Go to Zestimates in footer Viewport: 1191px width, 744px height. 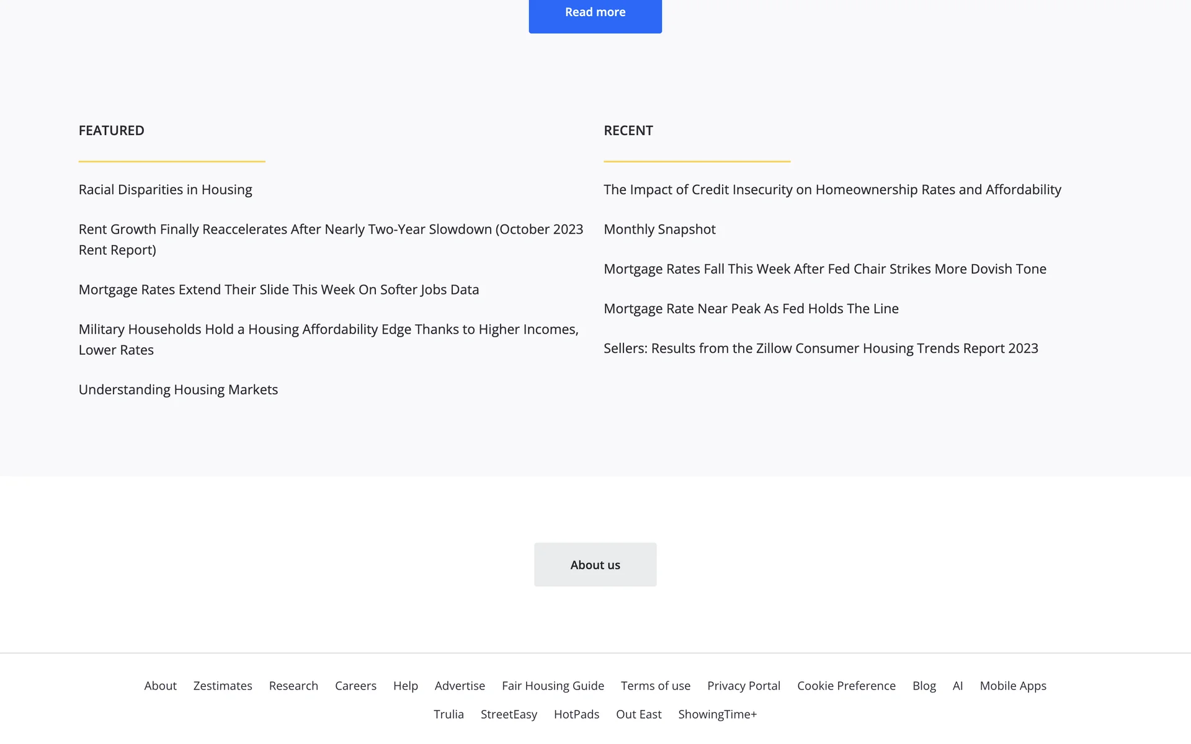[223, 686]
